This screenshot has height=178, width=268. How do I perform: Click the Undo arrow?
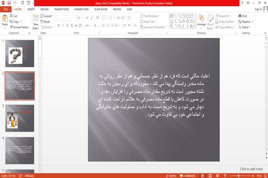pos(15,3)
